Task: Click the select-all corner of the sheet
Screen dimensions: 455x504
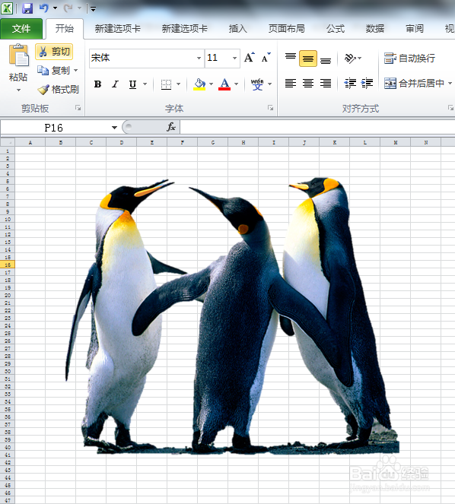Action: point(8,142)
